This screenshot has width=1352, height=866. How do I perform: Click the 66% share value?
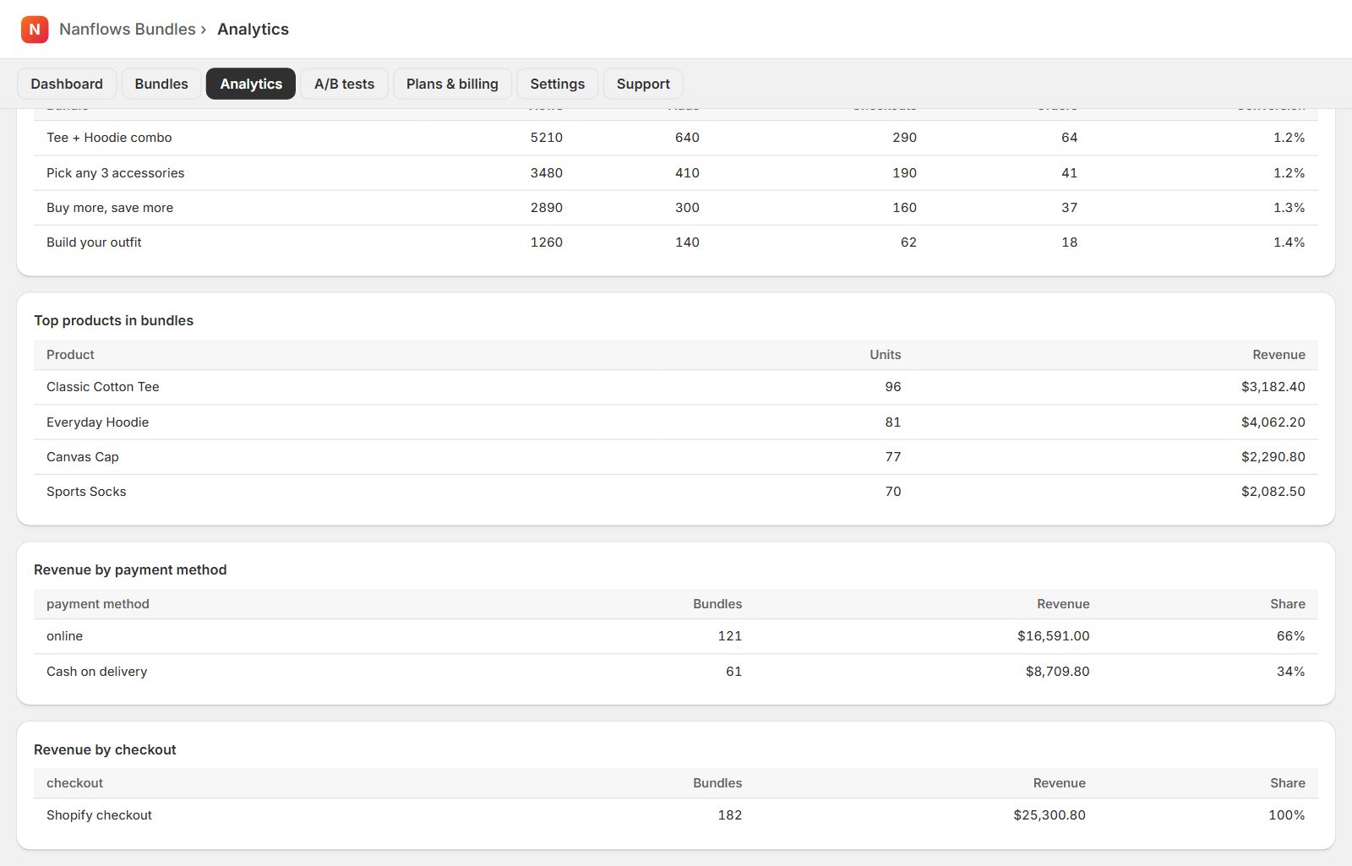(1291, 636)
